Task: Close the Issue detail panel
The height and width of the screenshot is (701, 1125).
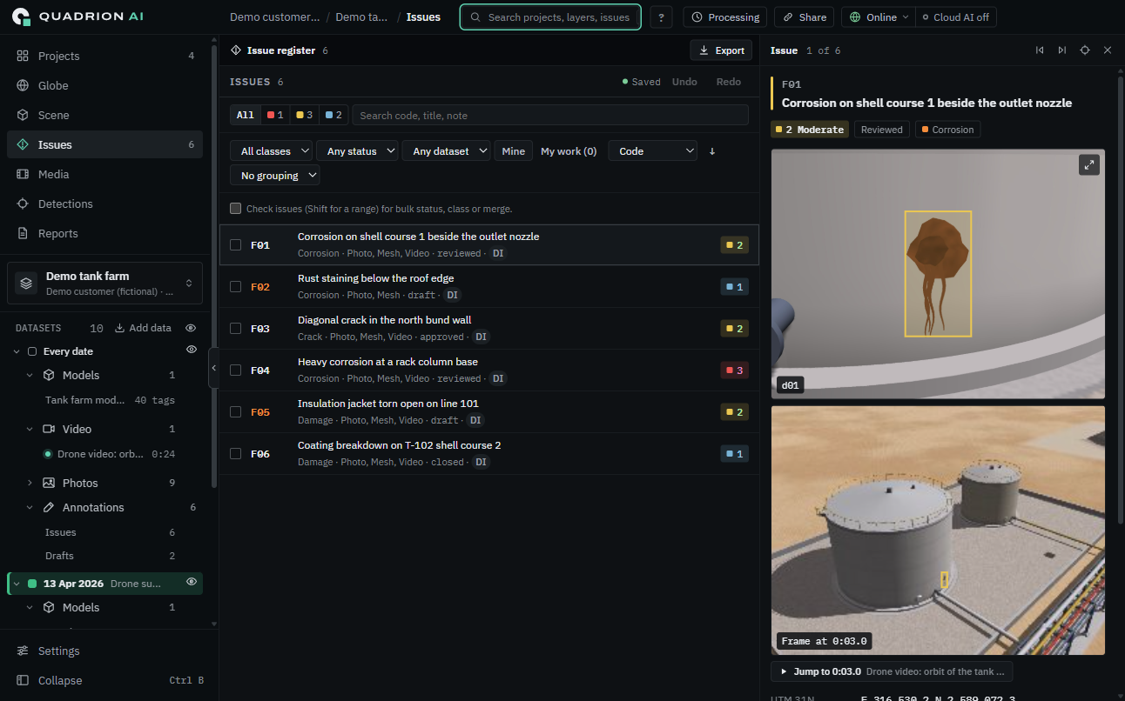Action: pyautogui.click(x=1108, y=50)
